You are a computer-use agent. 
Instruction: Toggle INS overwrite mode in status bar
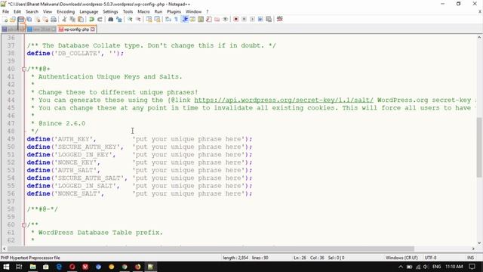[x=470, y=258]
